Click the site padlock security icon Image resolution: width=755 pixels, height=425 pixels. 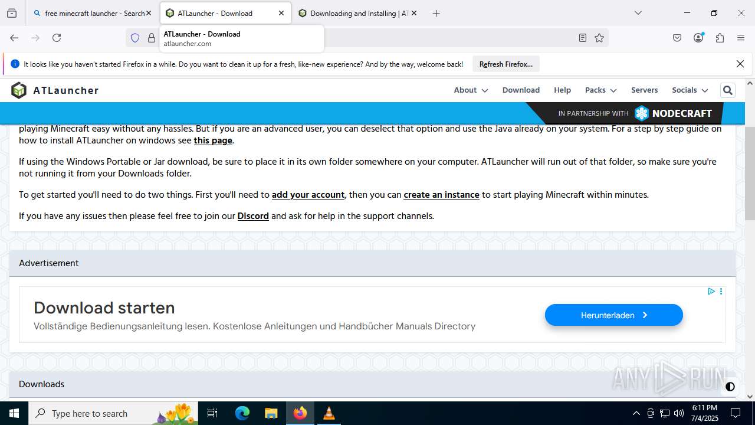click(x=152, y=38)
